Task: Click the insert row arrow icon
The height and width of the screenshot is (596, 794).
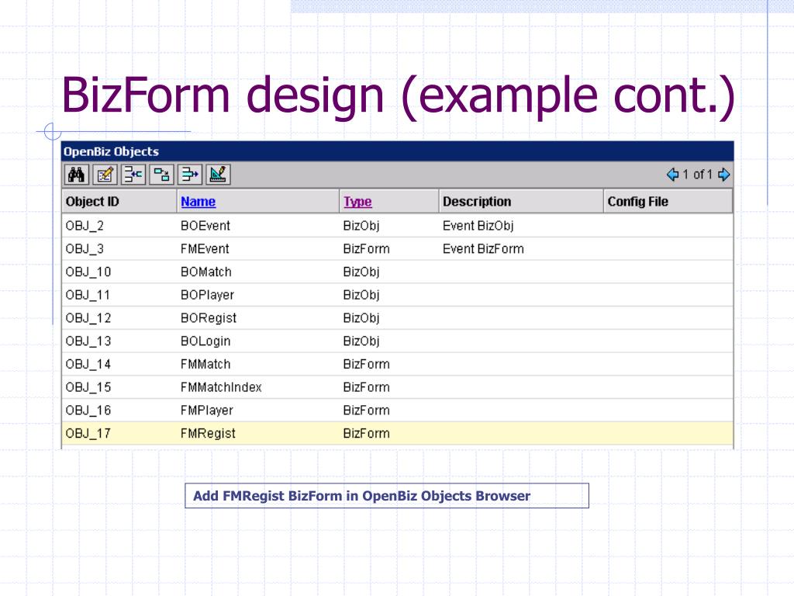Action: (133, 175)
